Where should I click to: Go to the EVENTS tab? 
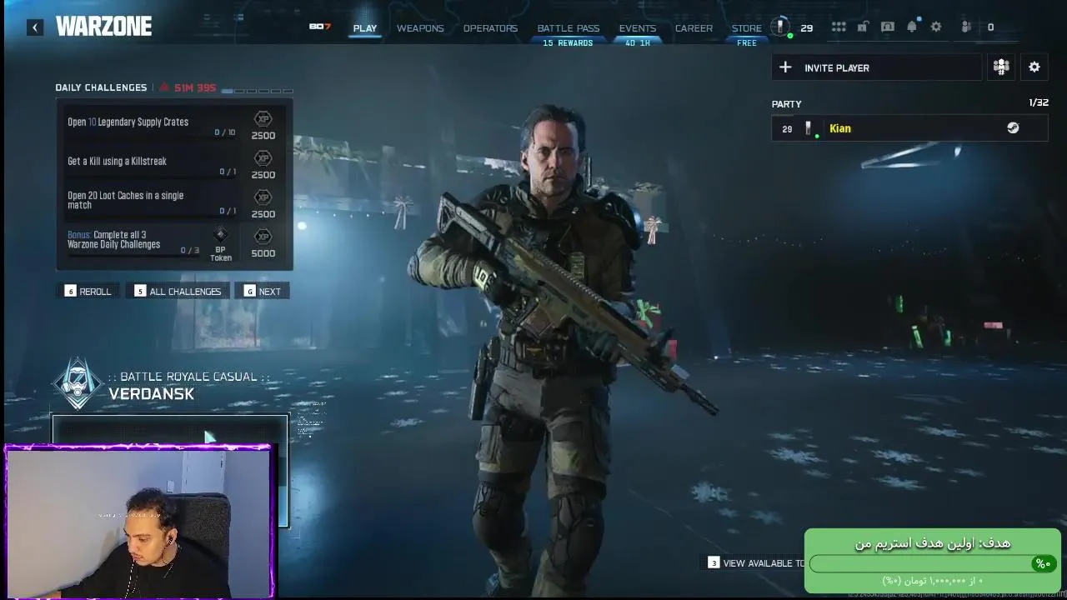[638, 28]
